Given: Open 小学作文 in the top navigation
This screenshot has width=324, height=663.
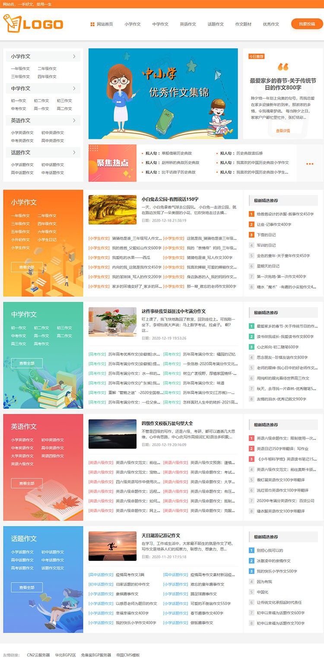Looking at the screenshot, I should point(133,24).
